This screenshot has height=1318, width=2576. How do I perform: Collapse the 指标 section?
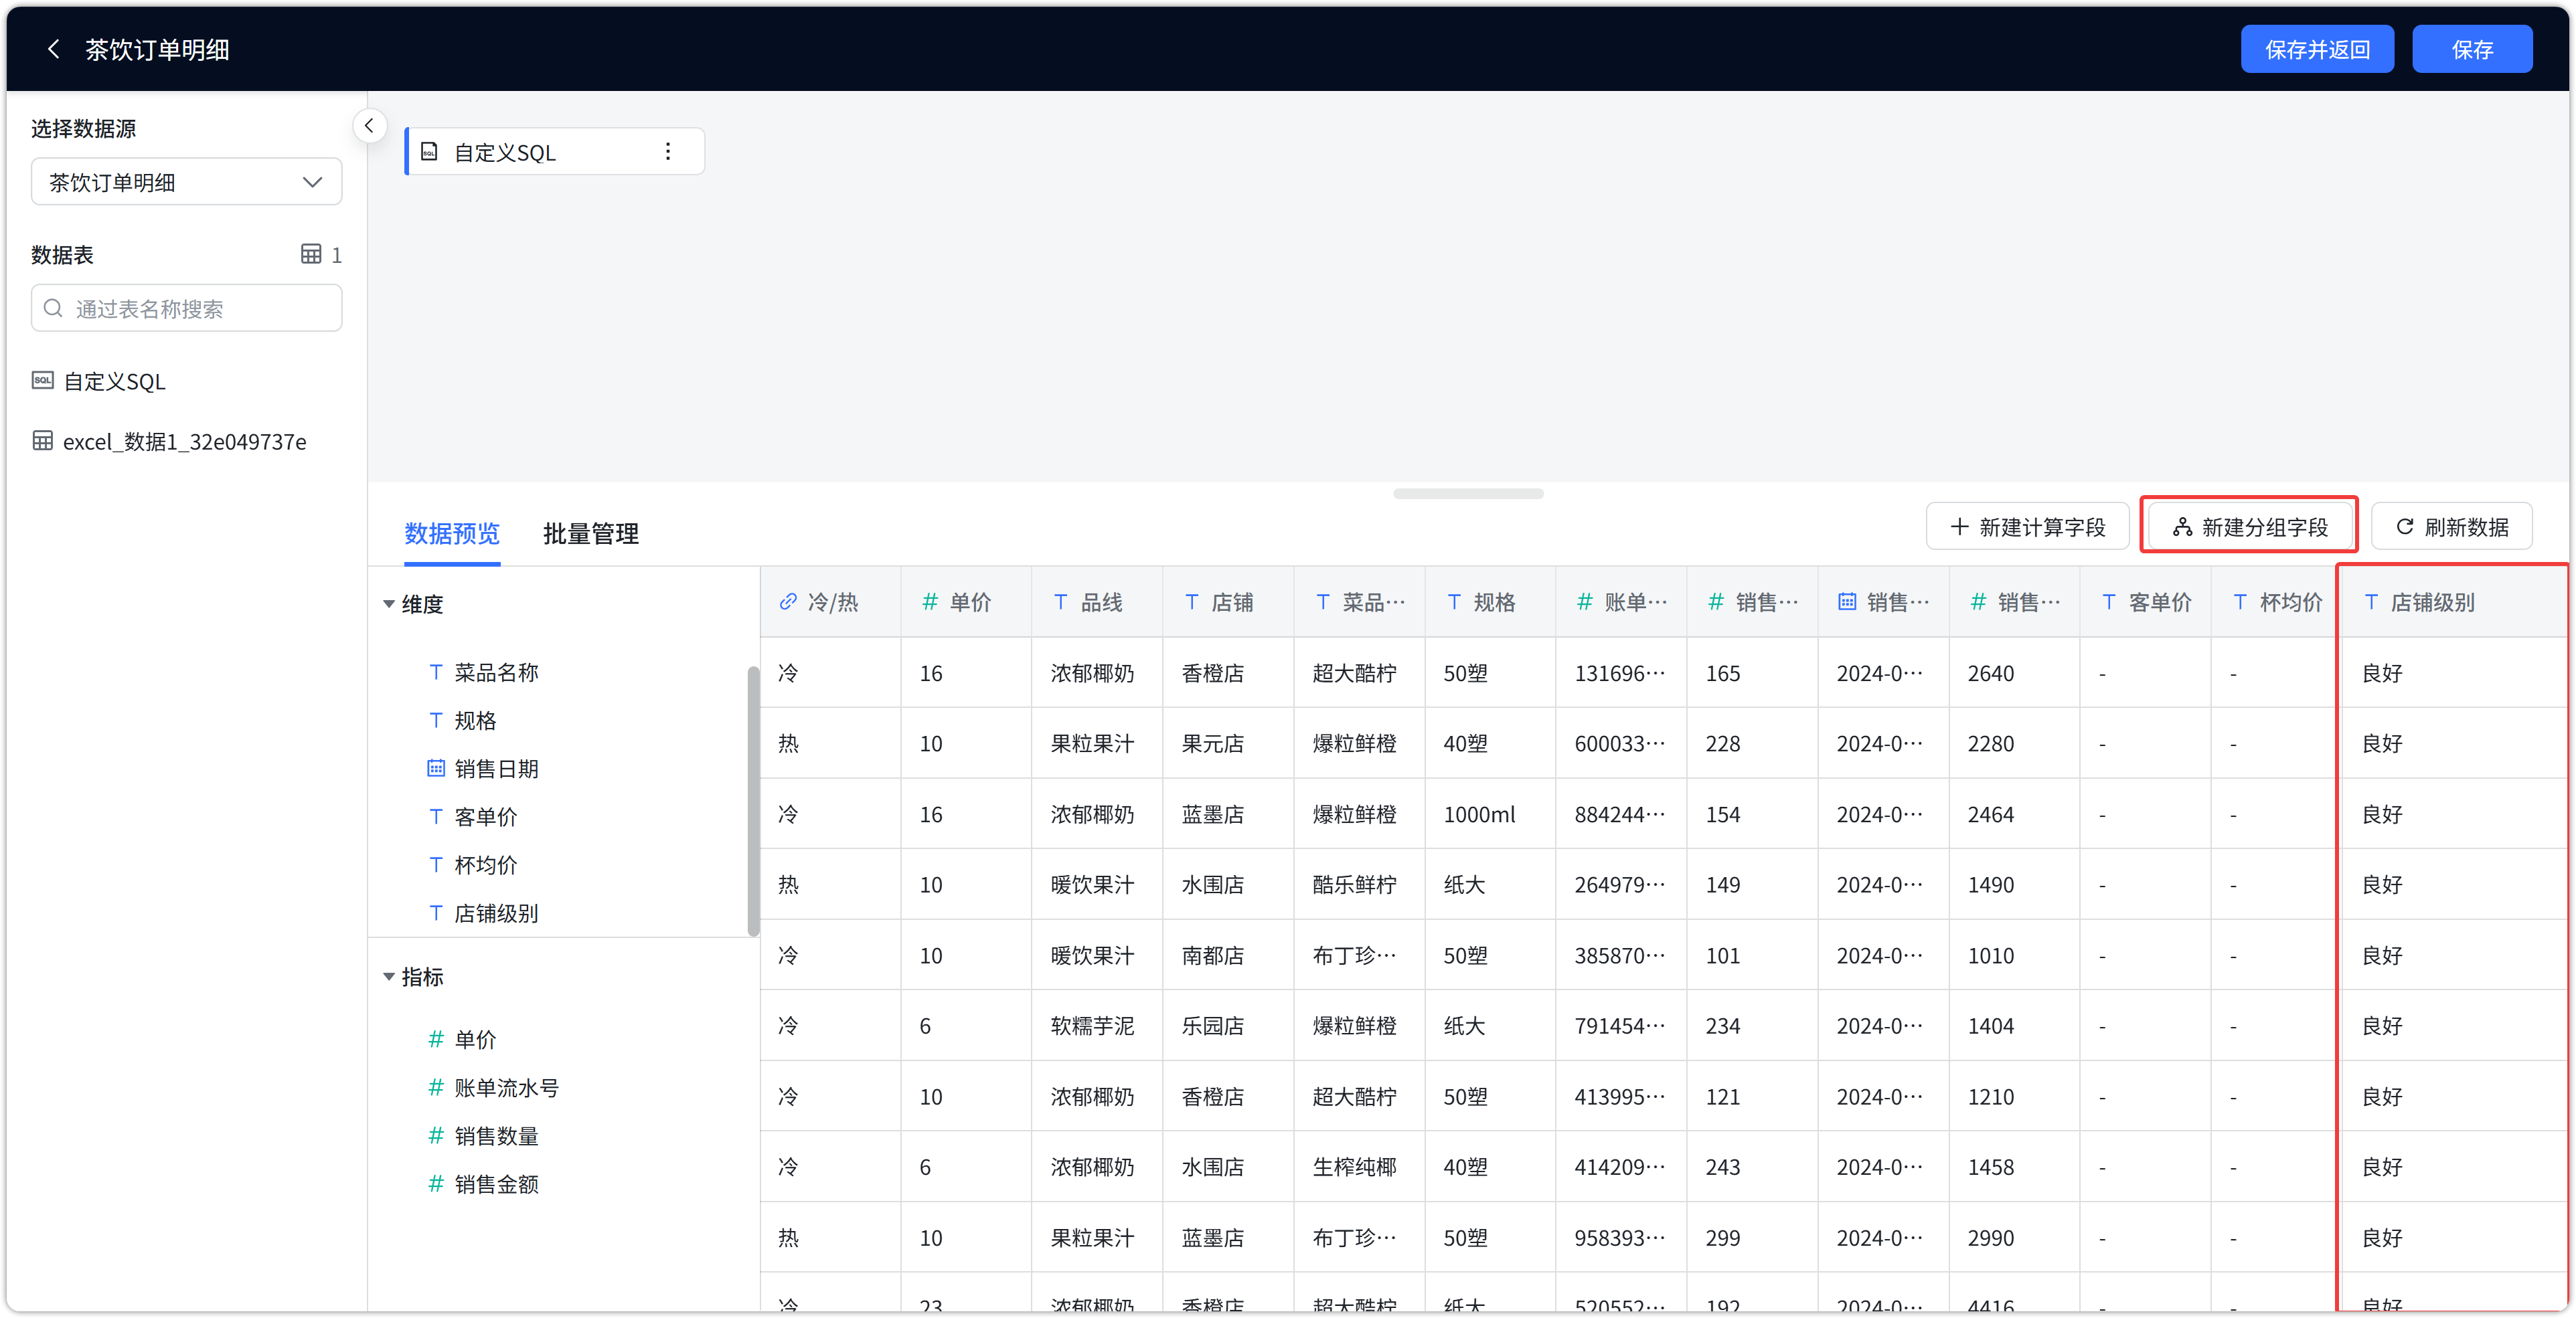coord(389,976)
